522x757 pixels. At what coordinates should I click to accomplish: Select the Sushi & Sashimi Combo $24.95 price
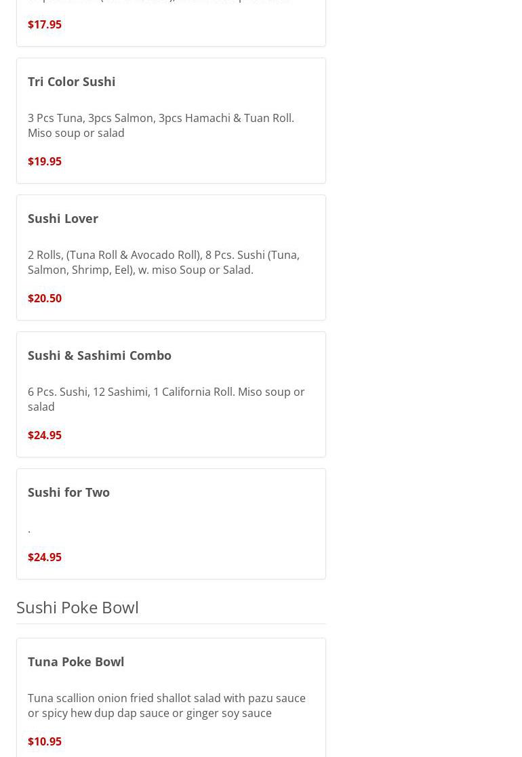[x=45, y=435]
